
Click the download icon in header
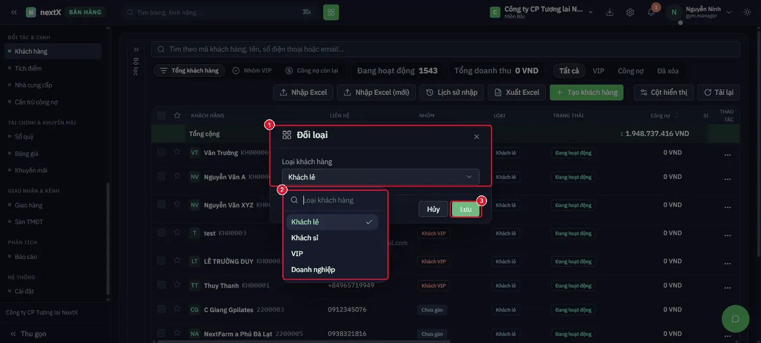[x=610, y=12]
